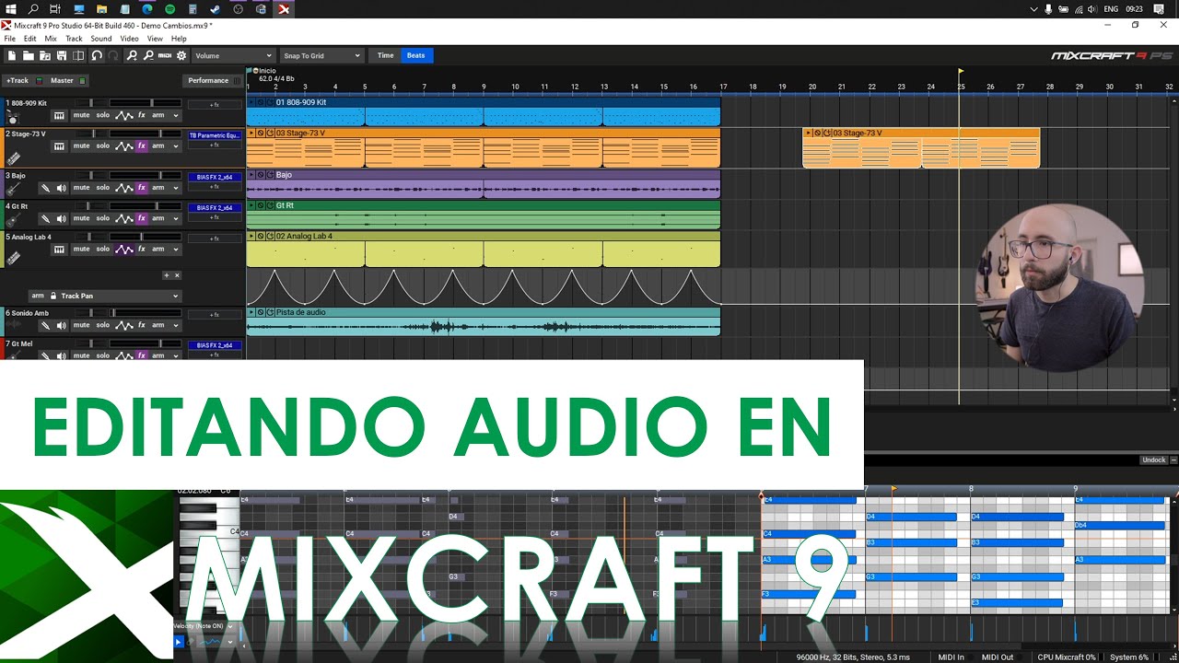This screenshot has width=1179, height=663.
Task: Click the Master button
Action: point(67,80)
